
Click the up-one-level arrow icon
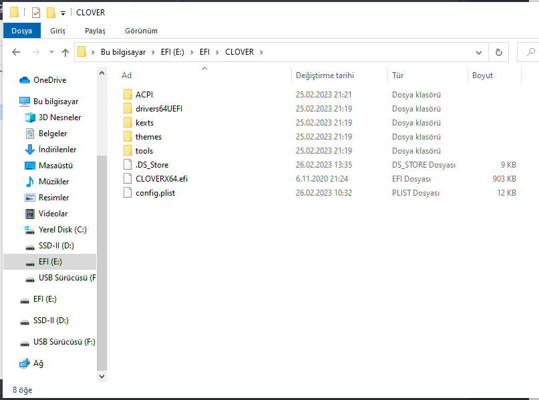[65, 52]
